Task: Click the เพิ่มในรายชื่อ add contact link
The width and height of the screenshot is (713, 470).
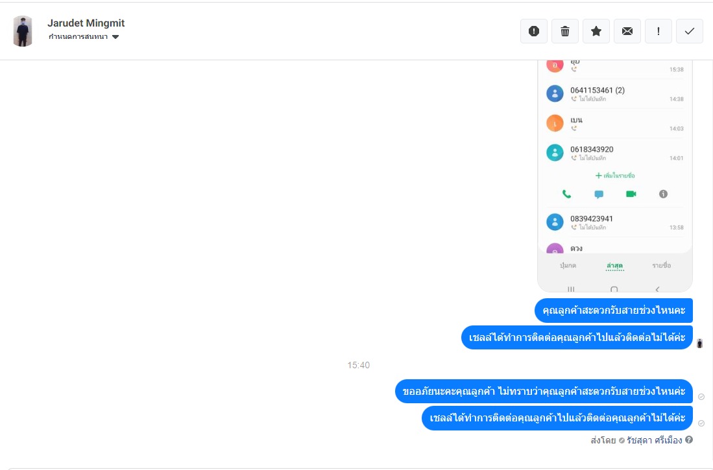Action: (615, 176)
